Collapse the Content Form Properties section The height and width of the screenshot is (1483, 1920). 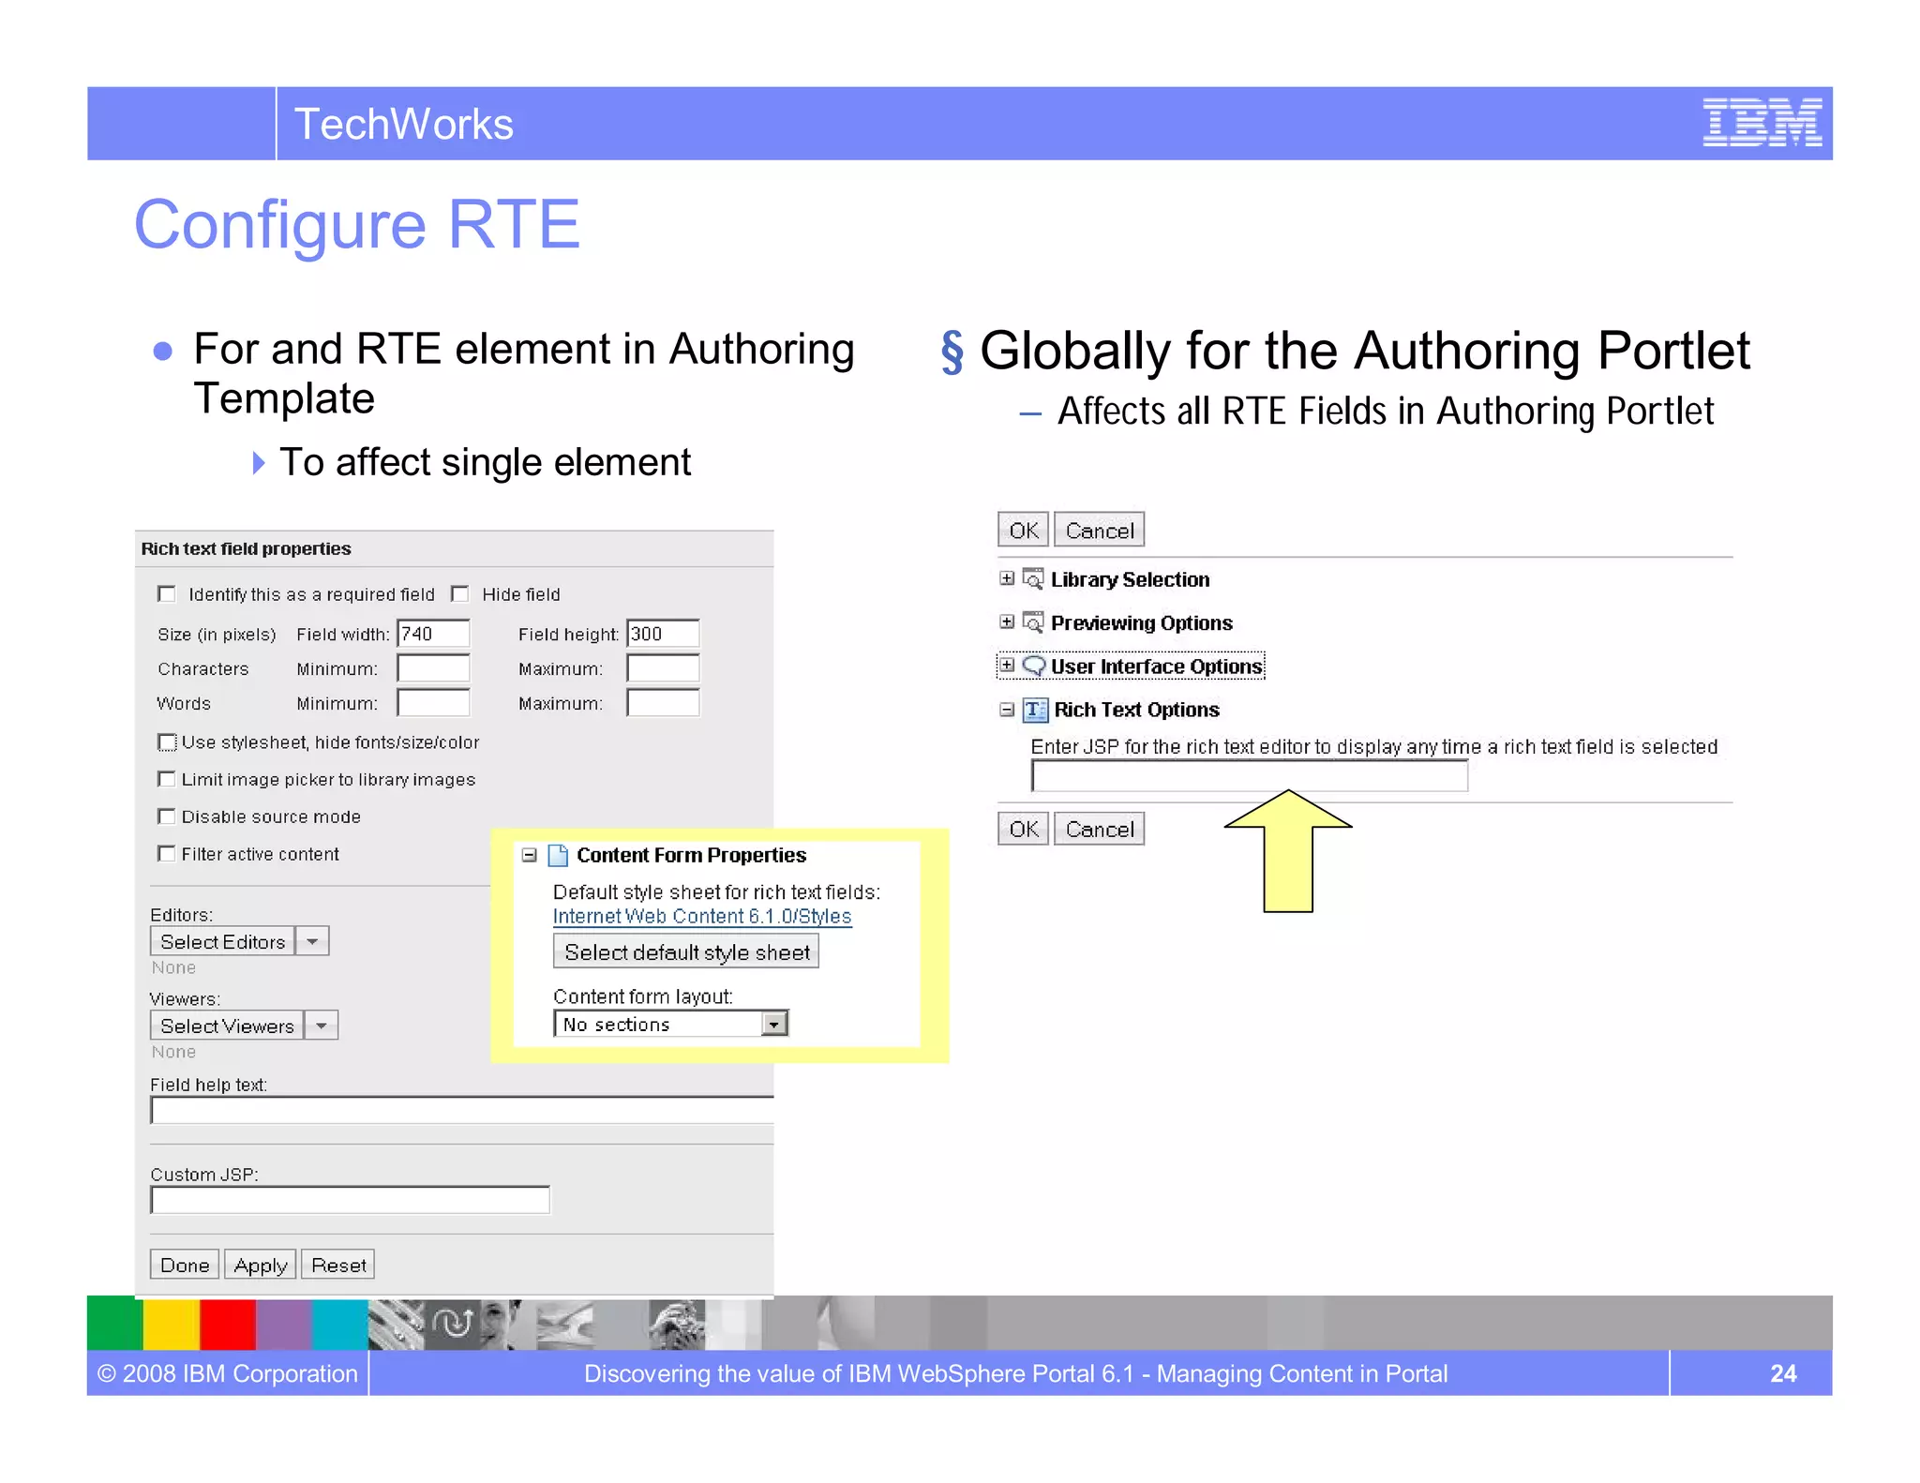[x=529, y=855]
